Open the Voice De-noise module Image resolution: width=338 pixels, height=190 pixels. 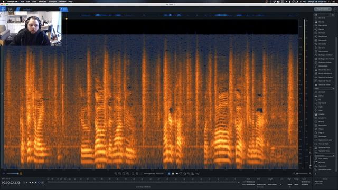point(324,84)
